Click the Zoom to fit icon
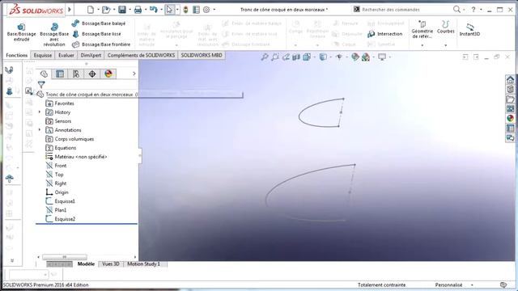 265,57
